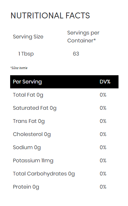Click the 0% value for Potassium
The image size is (128, 206).
coord(103,161)
